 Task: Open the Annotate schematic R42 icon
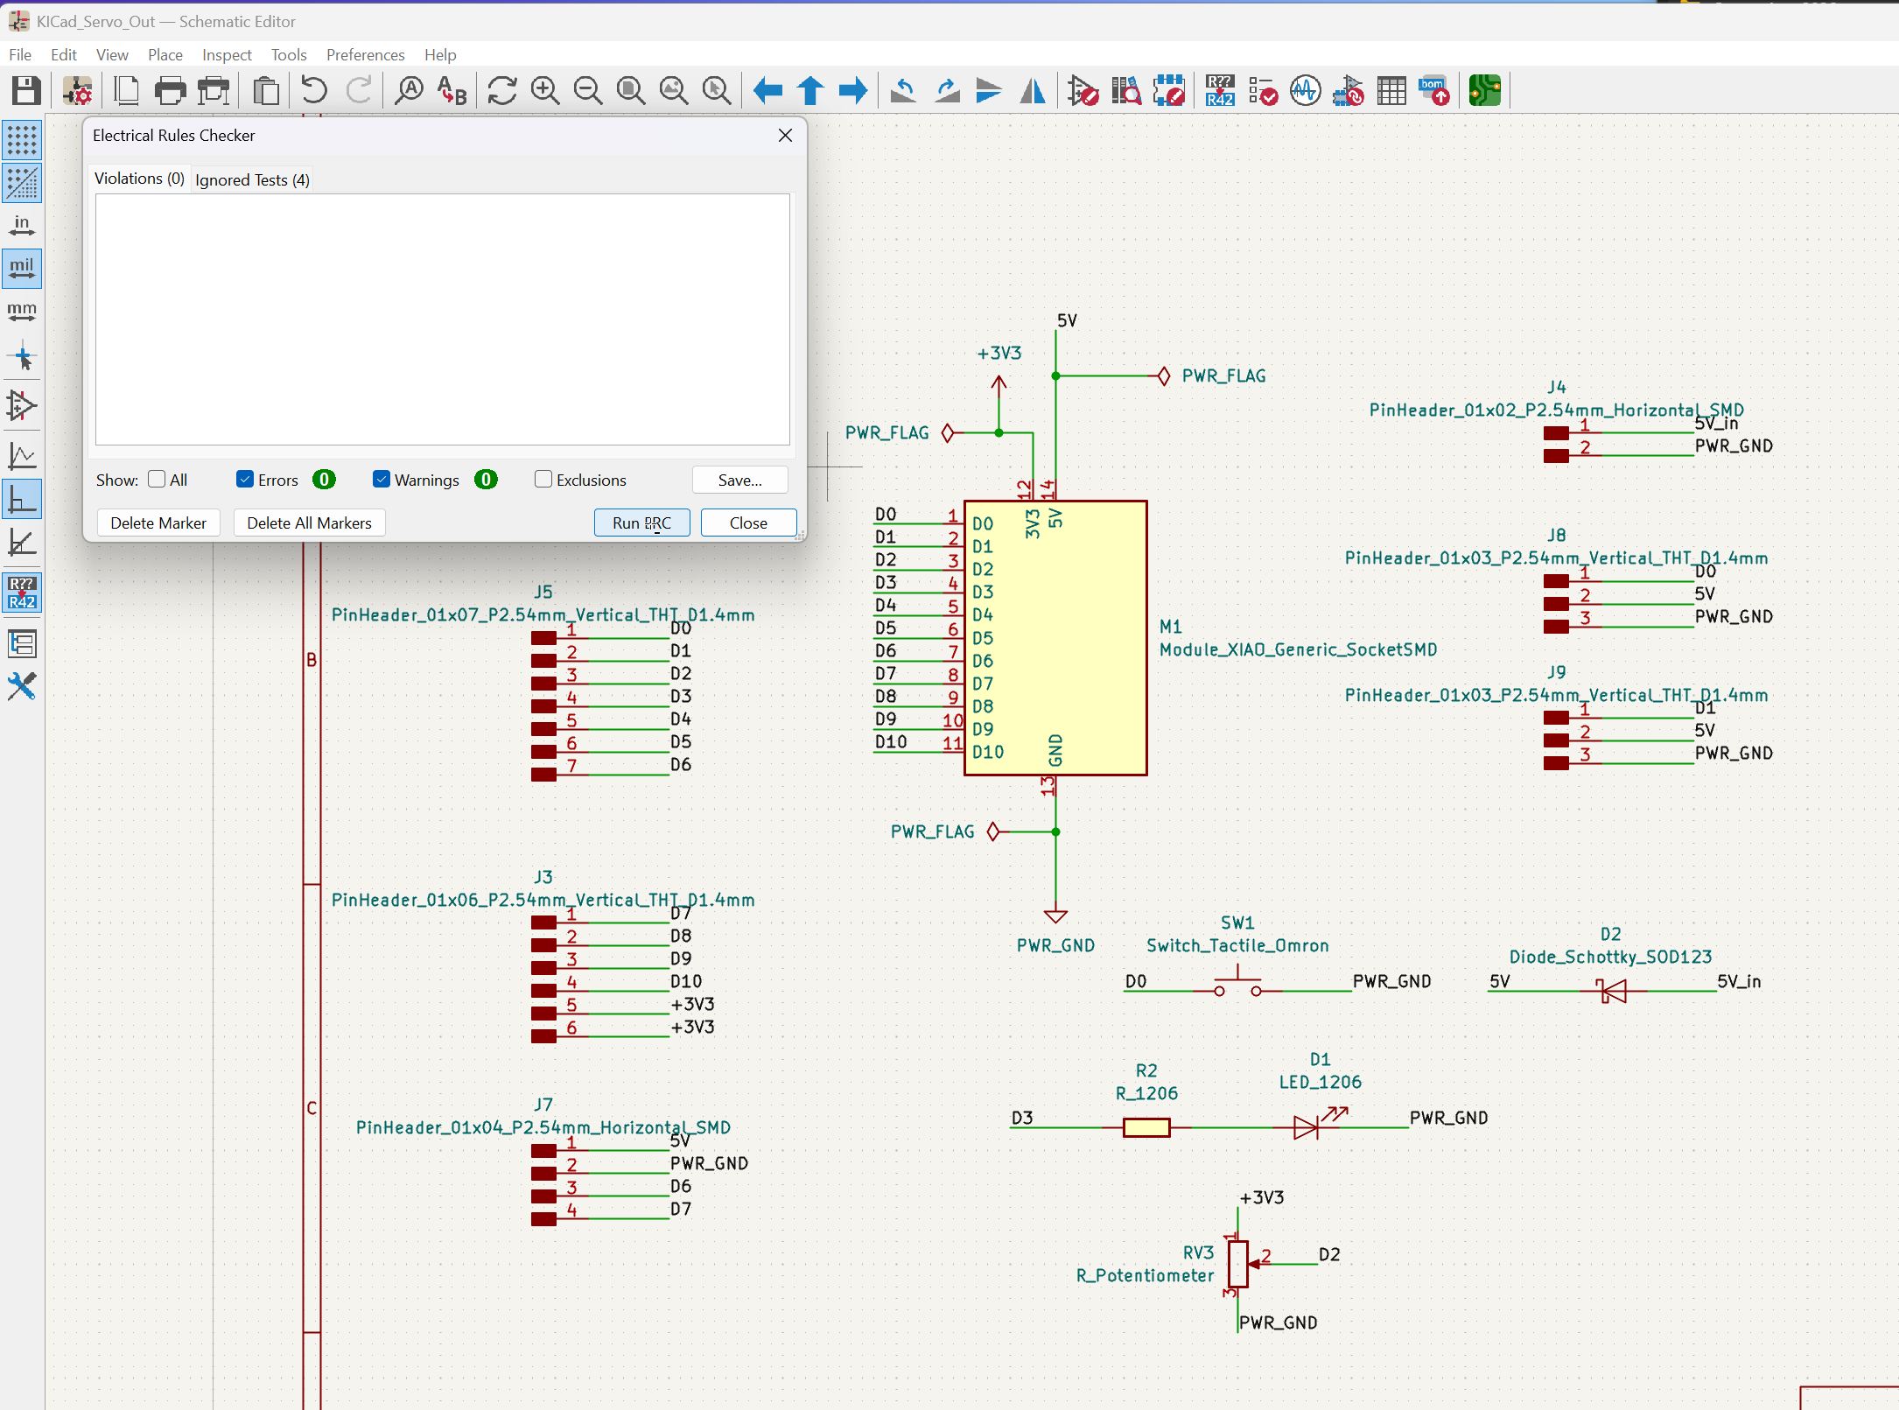point(1219,91)
